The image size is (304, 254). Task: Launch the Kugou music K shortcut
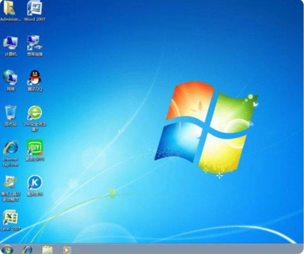[x=35, y=182]
